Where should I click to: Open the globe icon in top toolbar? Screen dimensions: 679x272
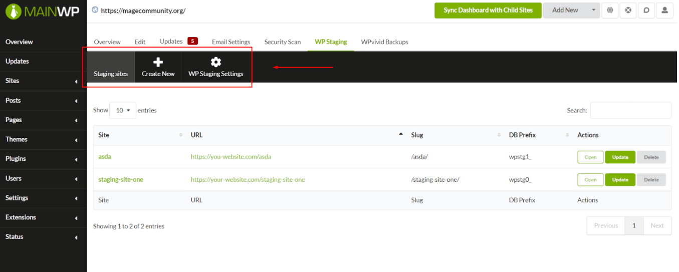pos(610,10)
